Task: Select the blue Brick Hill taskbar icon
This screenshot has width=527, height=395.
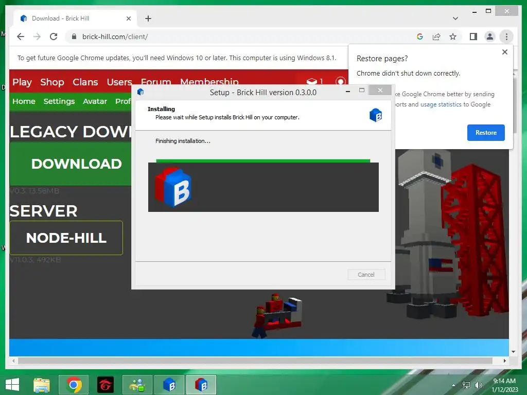Action: (x=169, y=385)
